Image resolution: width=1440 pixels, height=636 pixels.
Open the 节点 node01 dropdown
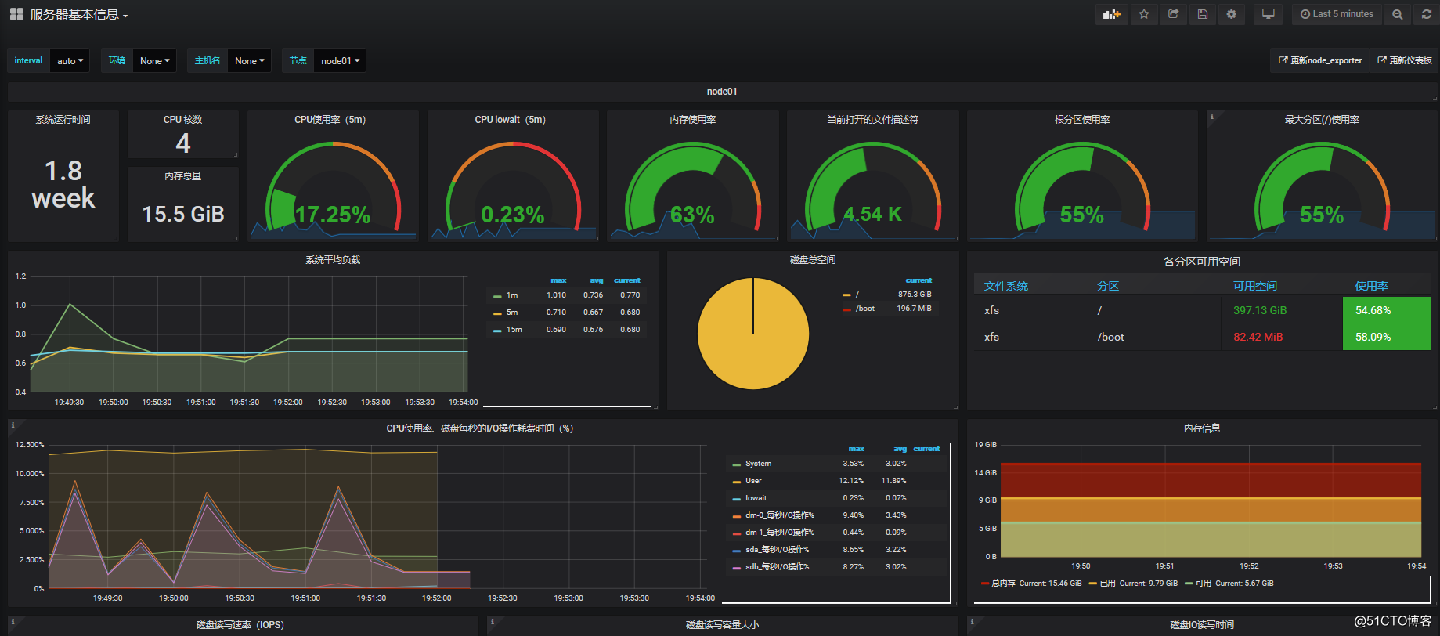pos(340,60)
